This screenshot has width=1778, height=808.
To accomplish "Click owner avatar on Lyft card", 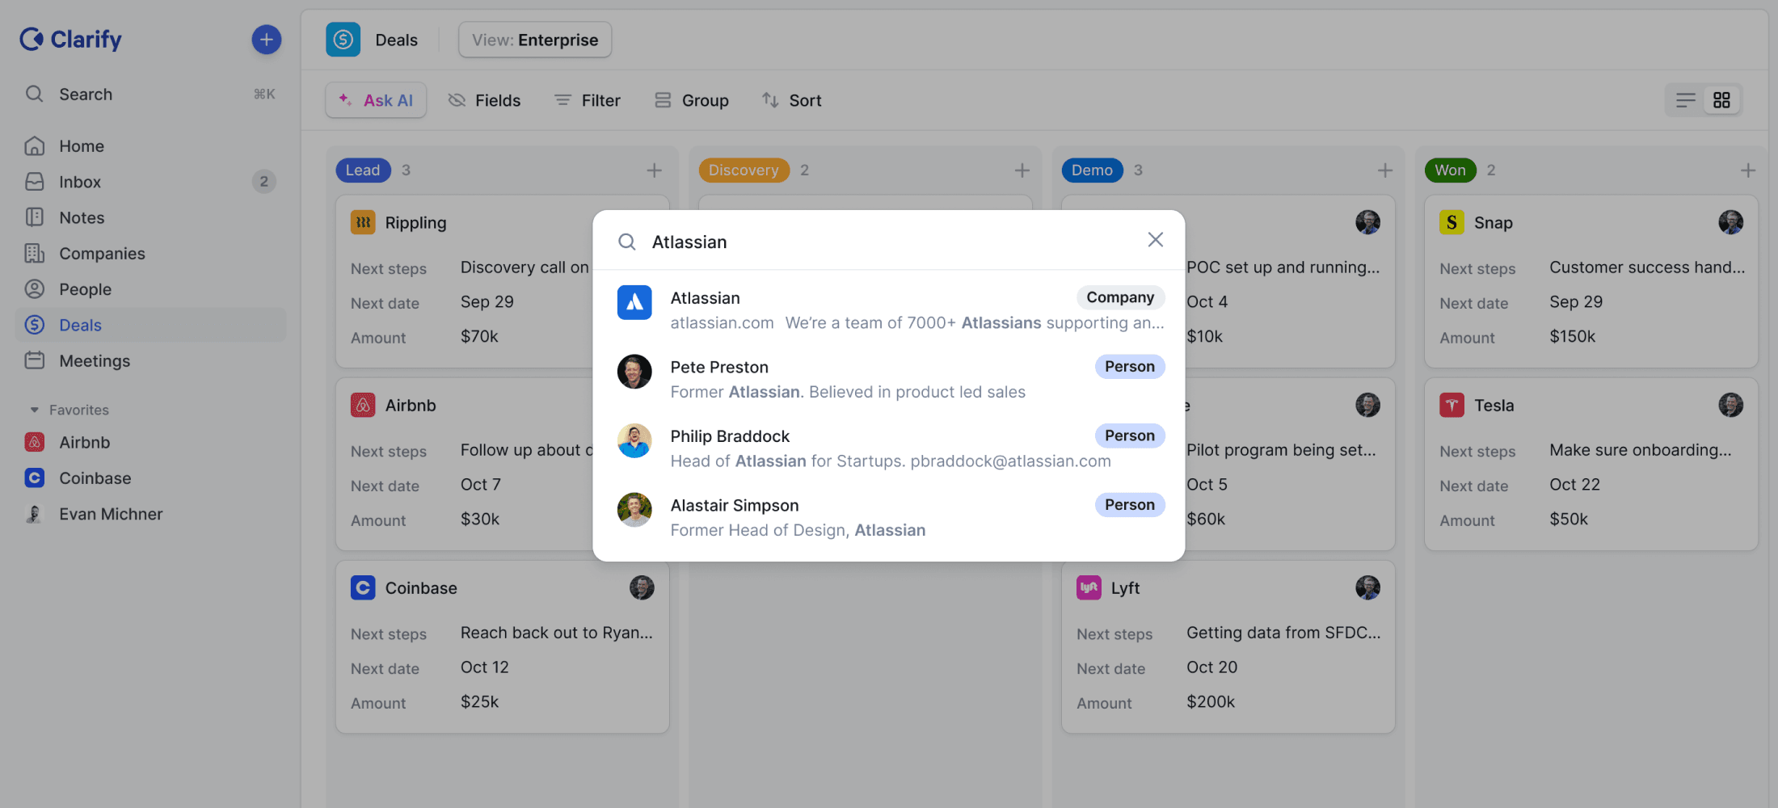I will 1367,587.
